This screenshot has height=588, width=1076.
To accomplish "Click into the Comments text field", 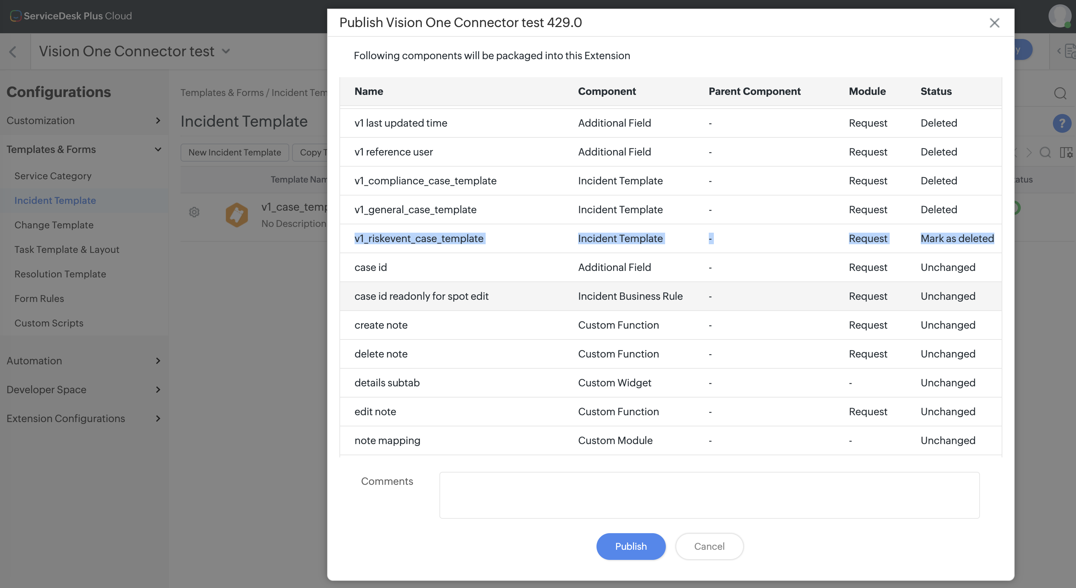I will [709, 495].
